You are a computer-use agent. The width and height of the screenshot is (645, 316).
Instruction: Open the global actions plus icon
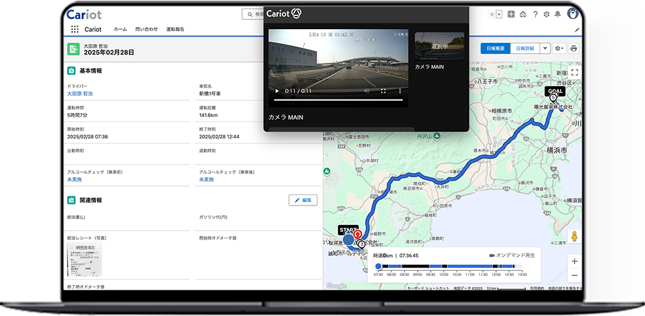[511, 14]
